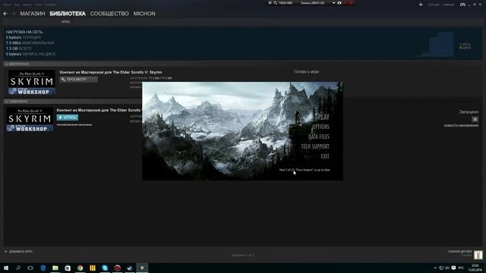The image size is (486, 273).
Task: Open Task View on the taskbar
Action: [30, 268]
